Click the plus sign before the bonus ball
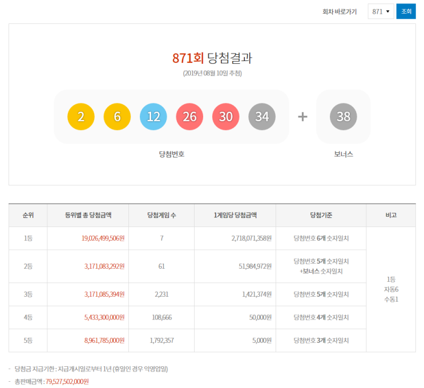 [302, 117]
